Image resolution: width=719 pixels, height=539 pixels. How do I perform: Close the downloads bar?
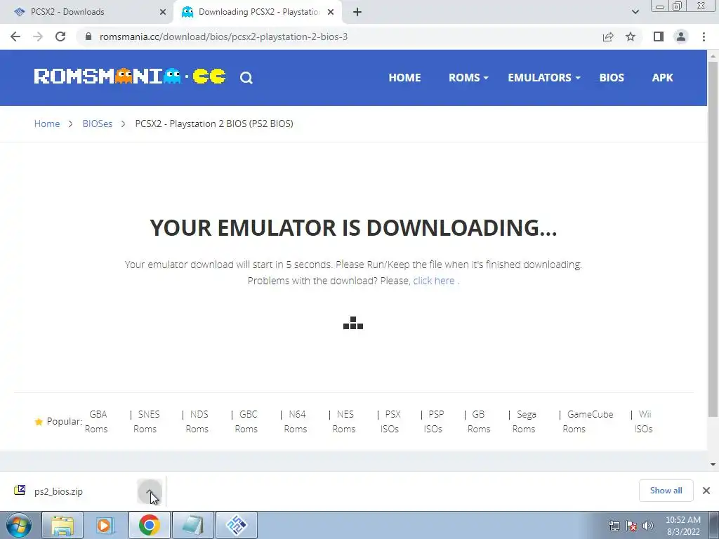(706, 491)
